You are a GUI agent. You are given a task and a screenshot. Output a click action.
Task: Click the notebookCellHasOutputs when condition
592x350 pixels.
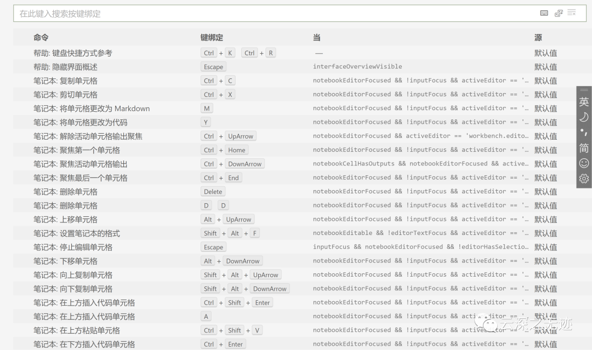click(420, 164)
